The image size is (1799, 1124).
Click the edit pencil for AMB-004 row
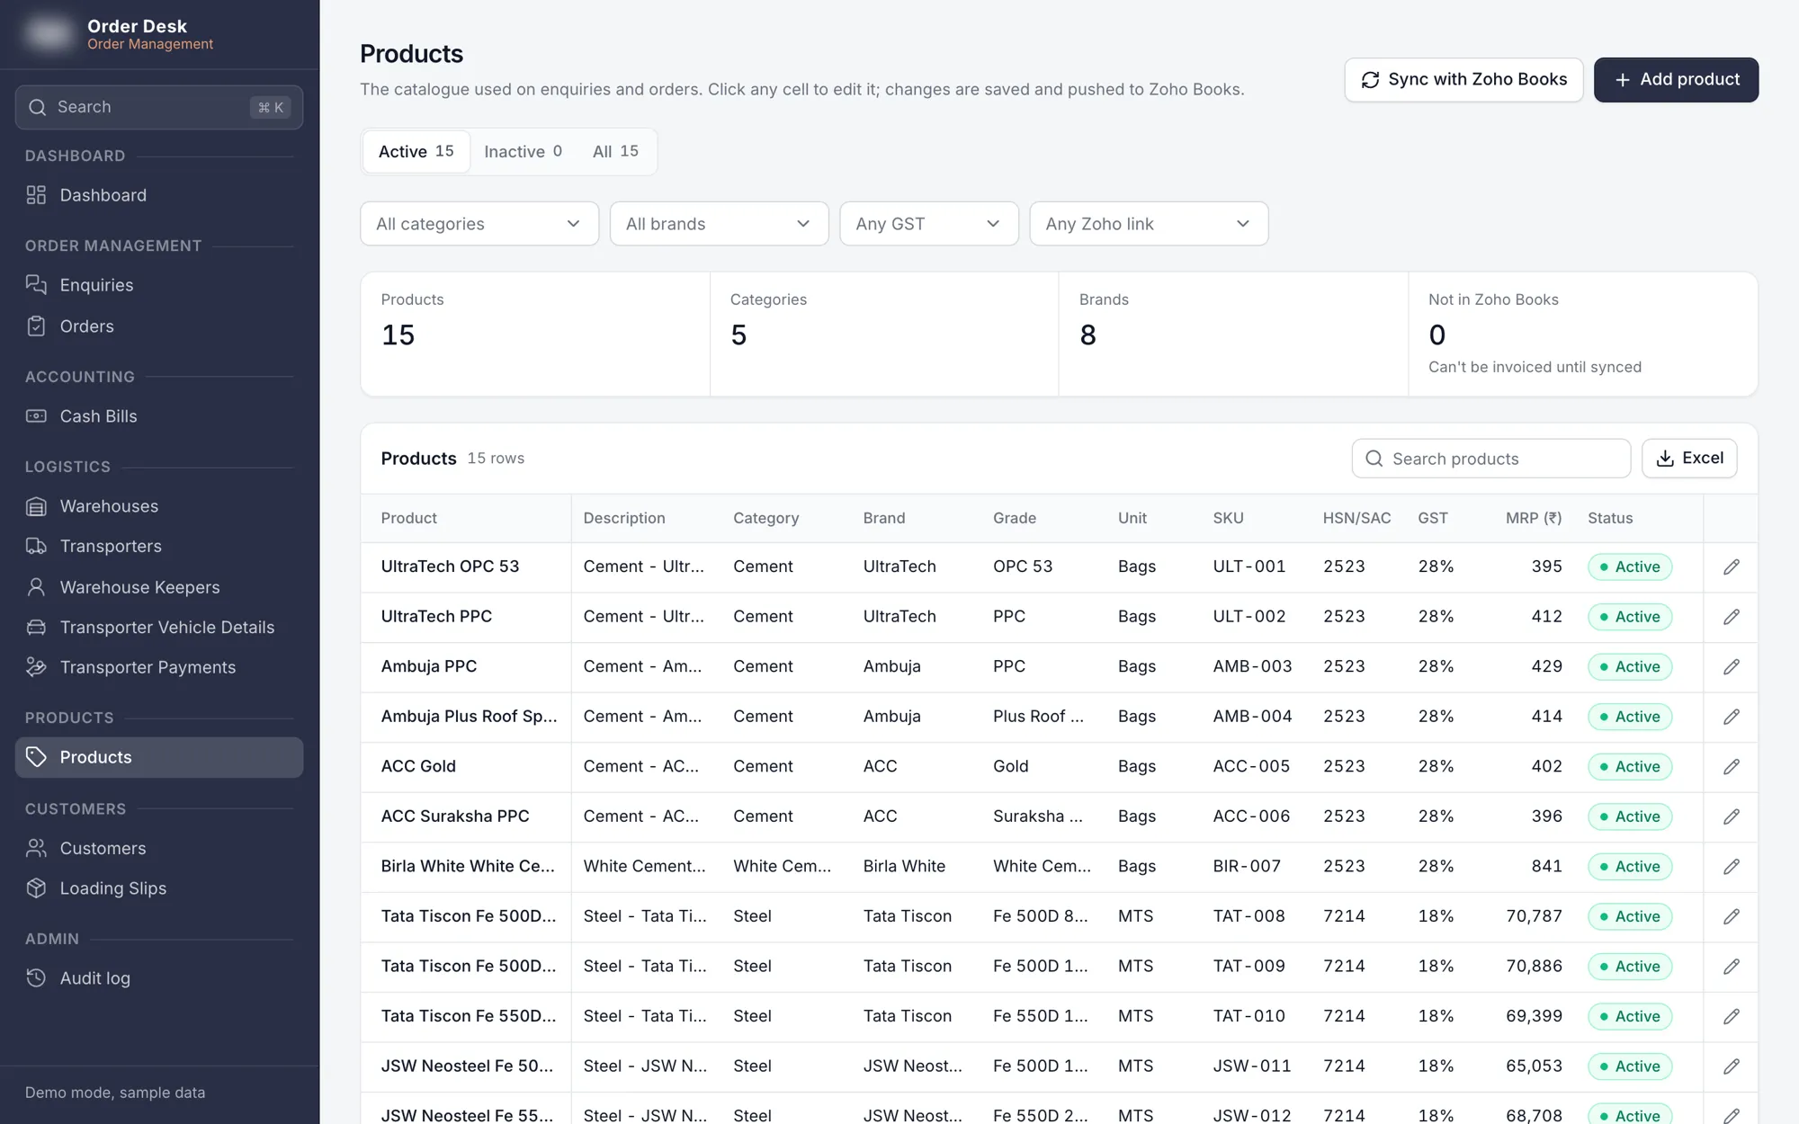click(1731, 717)
